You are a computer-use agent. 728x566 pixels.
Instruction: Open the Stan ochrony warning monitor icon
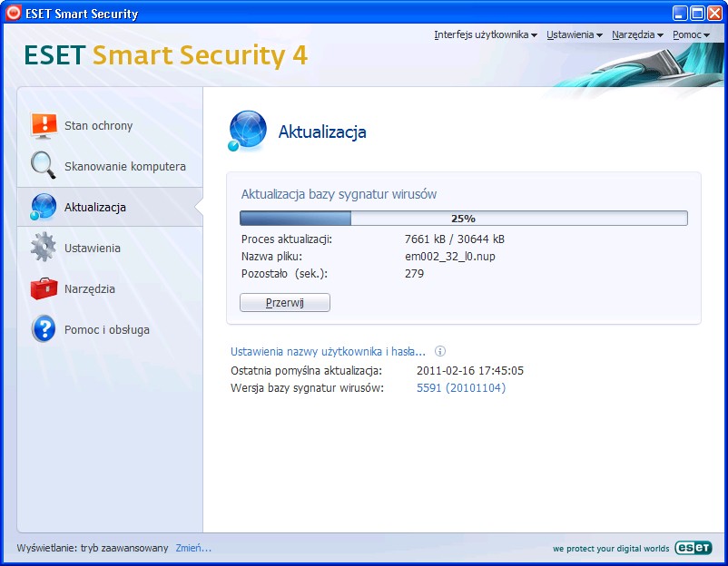(x=44, y=125)
